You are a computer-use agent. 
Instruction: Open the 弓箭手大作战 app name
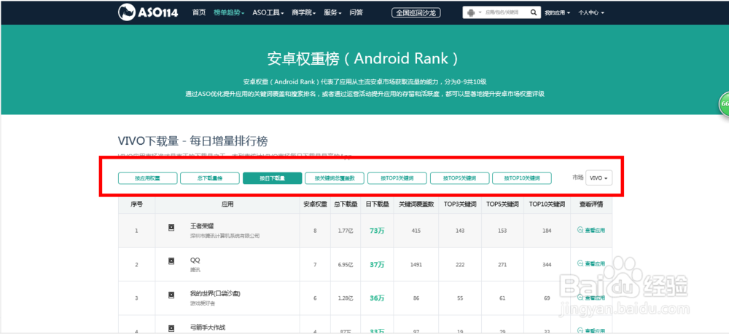point(208,327)
